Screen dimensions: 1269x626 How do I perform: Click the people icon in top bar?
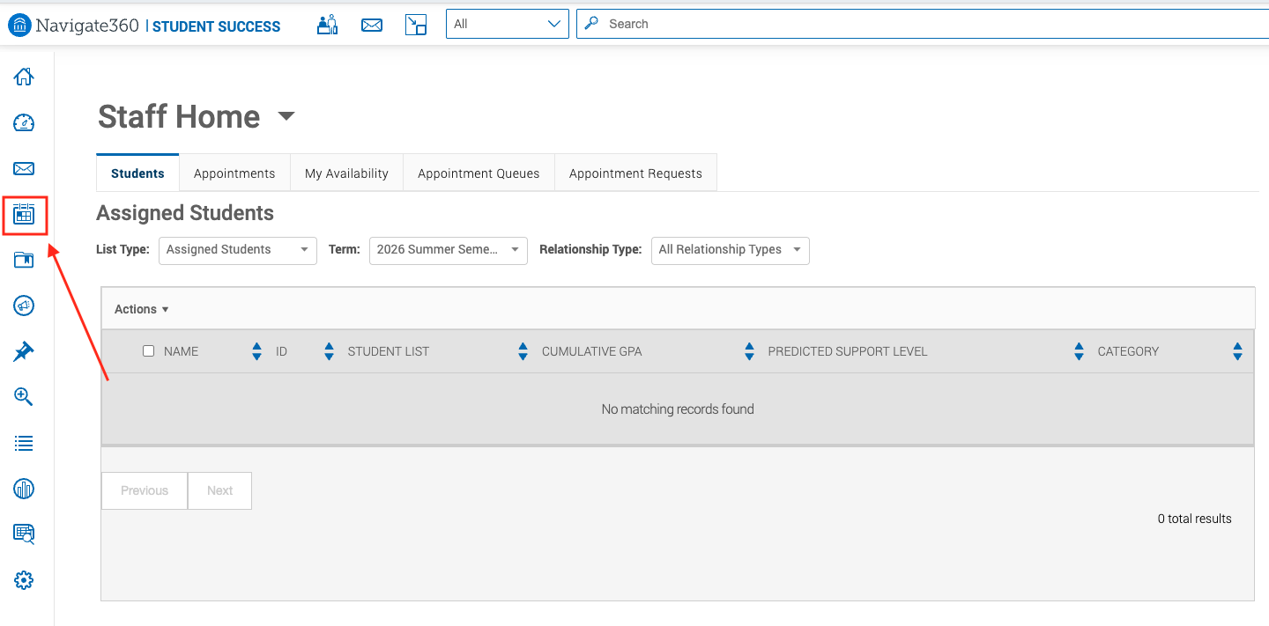point(327,25)
